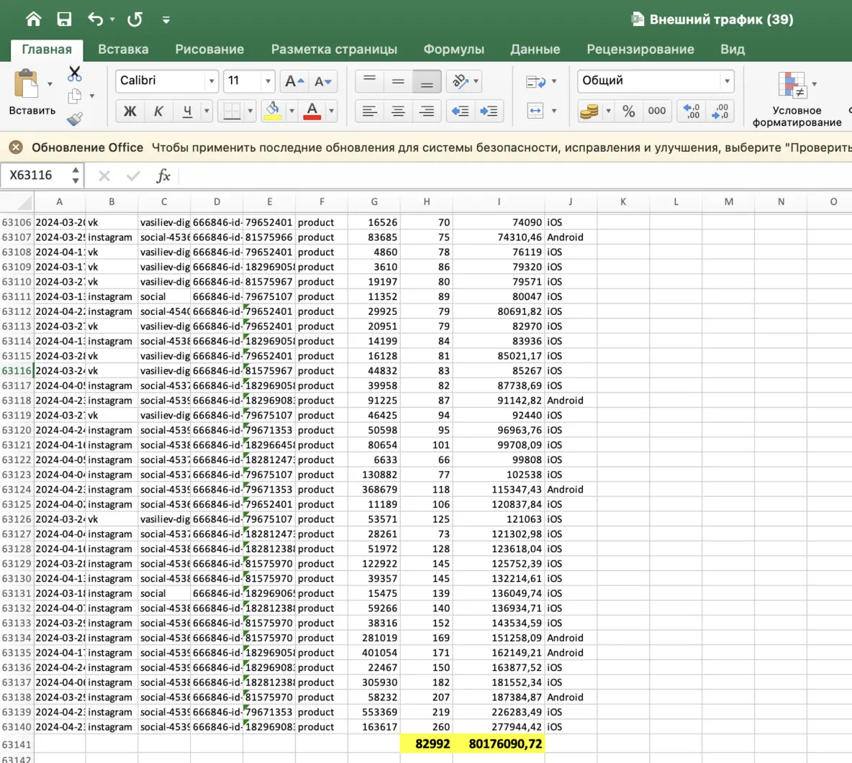852x763 pixels.
Task: Toggle center horizontal text alignment
Action: pos(398,111)
